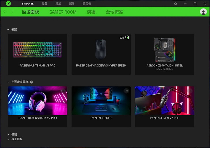Click the Razer Synapse logo icon
Screen dimensions: 210x148
coord(8,3)
